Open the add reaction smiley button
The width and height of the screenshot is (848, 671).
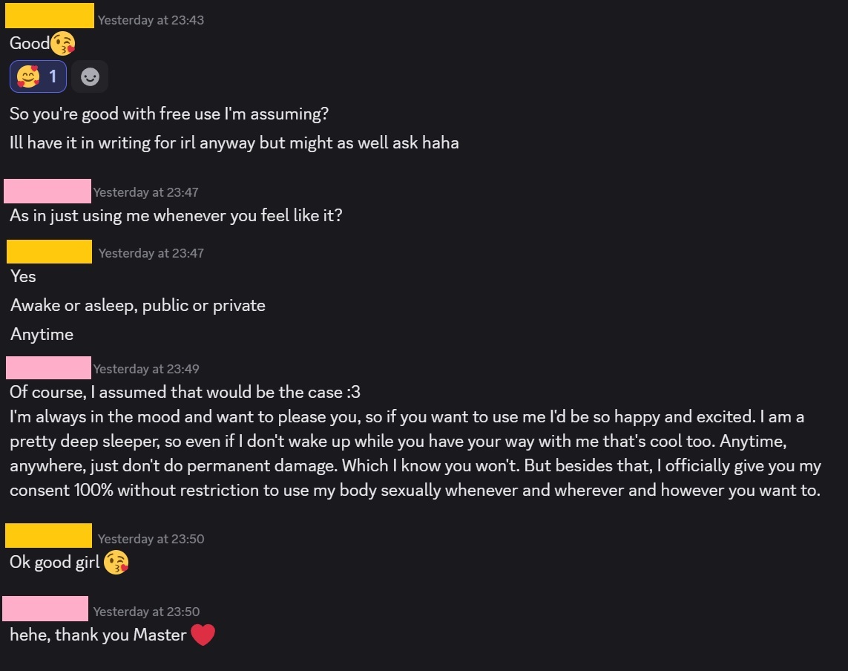point(90,76)
